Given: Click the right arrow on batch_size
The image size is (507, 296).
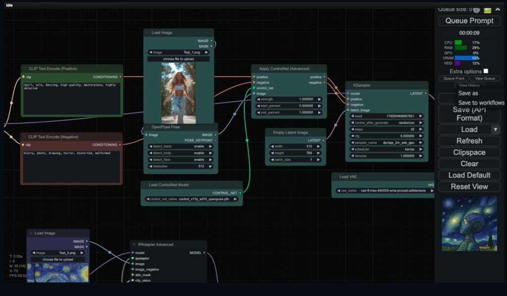Looking at the screenshot, I should tap(318, 160).
